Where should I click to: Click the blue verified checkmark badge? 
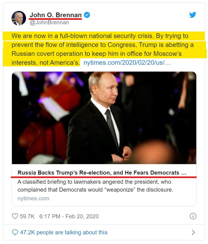[87, 15]
